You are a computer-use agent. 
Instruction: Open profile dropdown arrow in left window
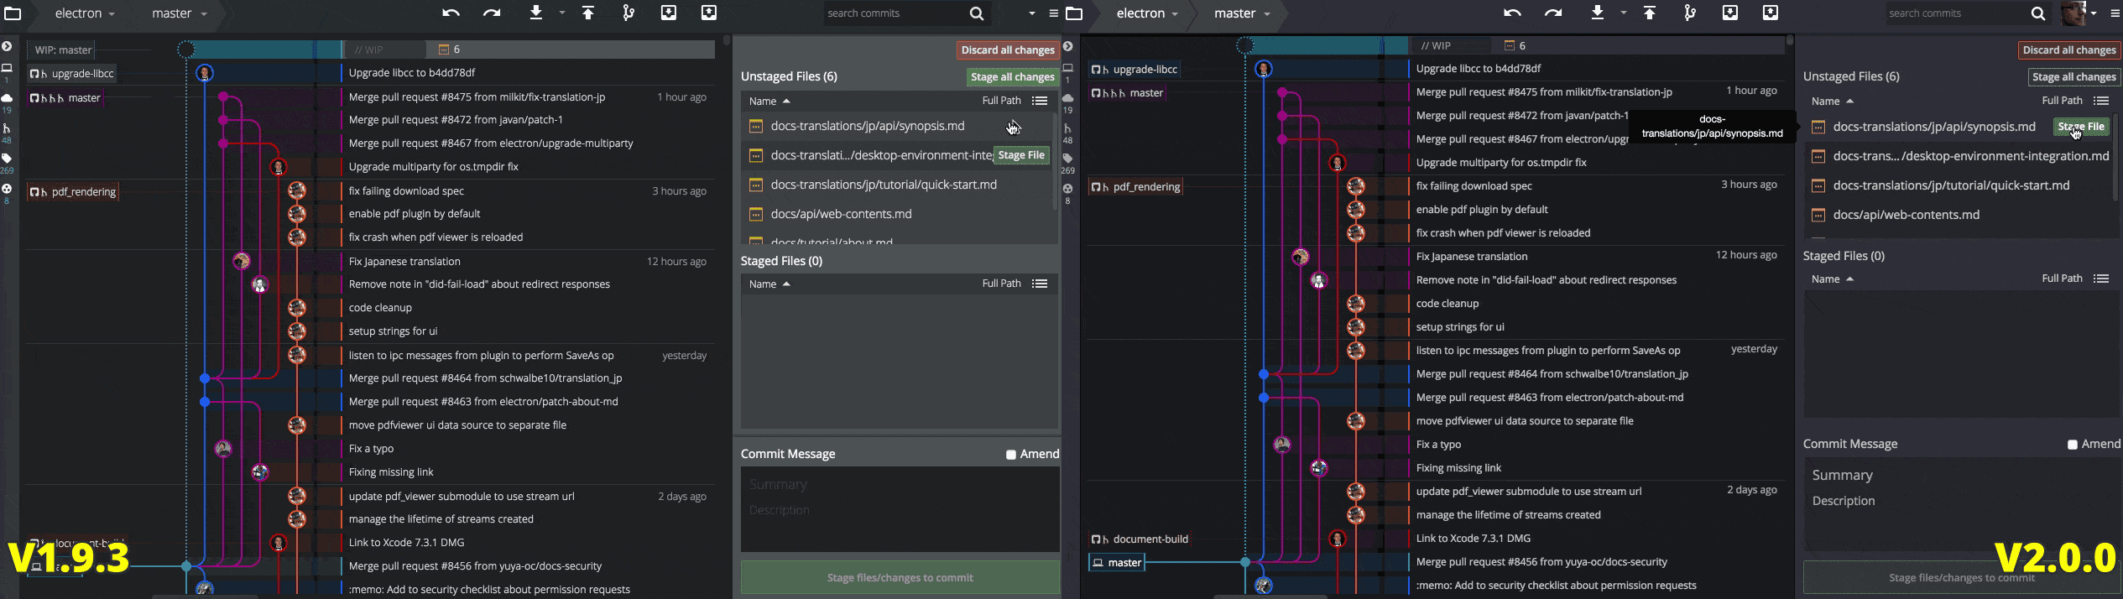1032,13
